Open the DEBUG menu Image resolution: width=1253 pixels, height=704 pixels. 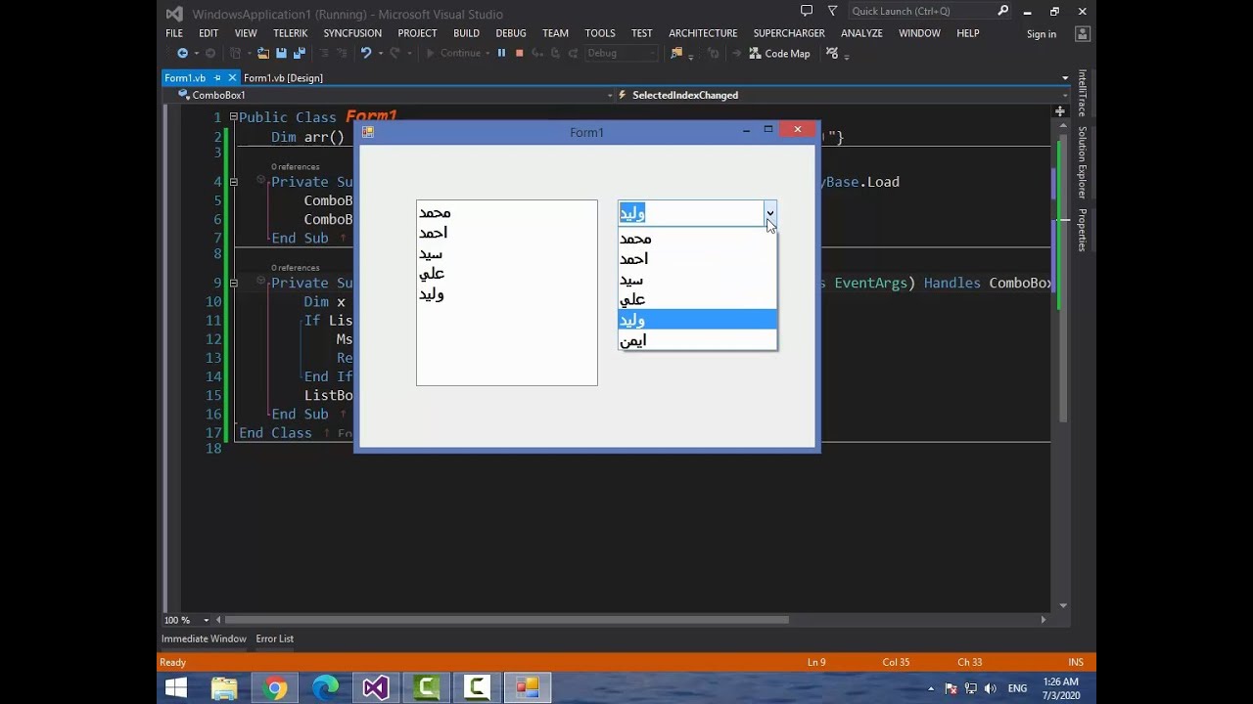coord(511,33)
